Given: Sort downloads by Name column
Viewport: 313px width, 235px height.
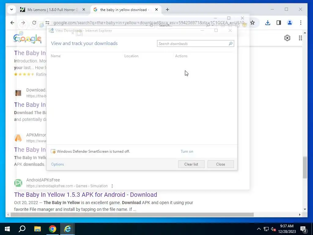Looking at the screenshot, I should click(56, 56).
